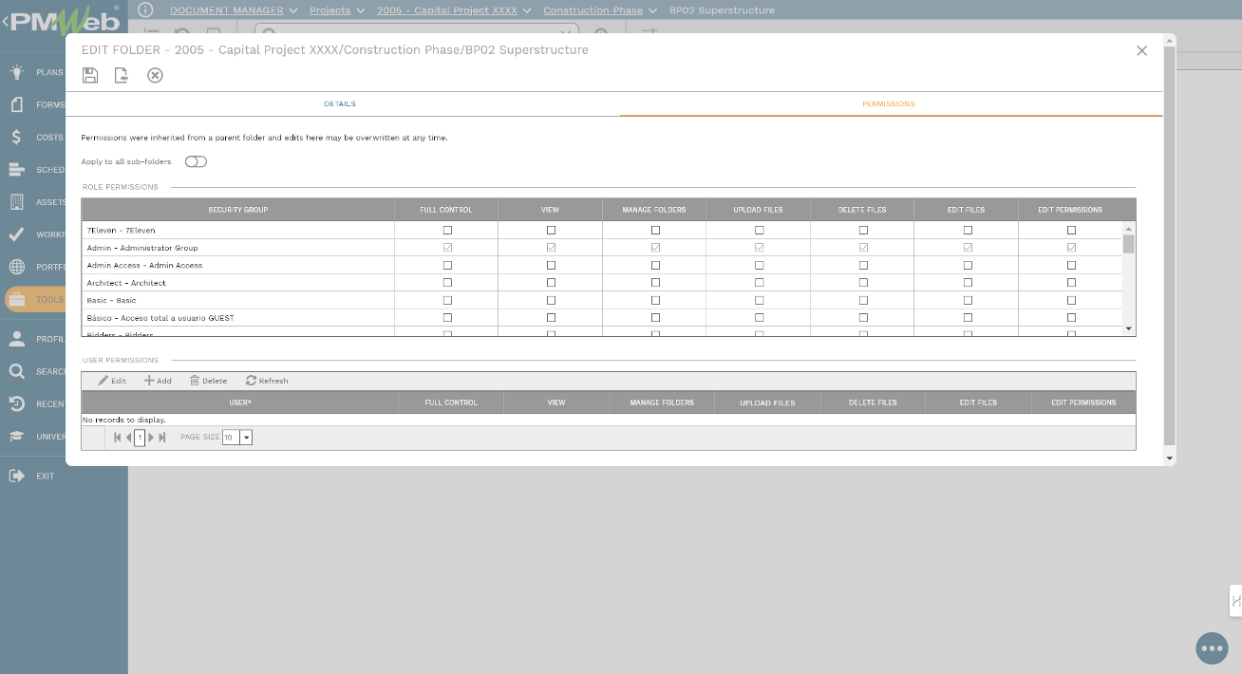Click the Save and Exit icon
1242x674 pixels.
[122, 75]
